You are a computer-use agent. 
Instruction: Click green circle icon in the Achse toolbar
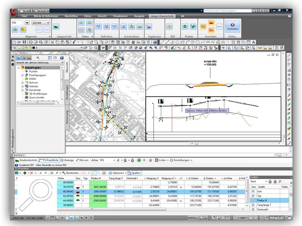(139, 160)
